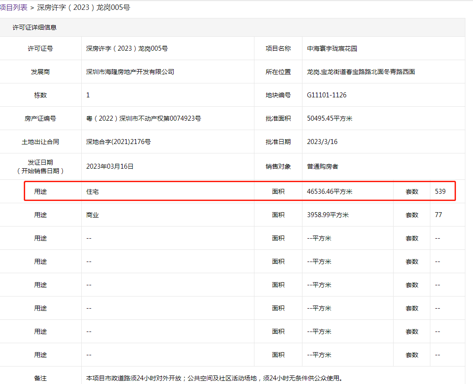Select land parcel number G11101-1126
This screenshot has width=473, height=384.
(x=327, y=95)
